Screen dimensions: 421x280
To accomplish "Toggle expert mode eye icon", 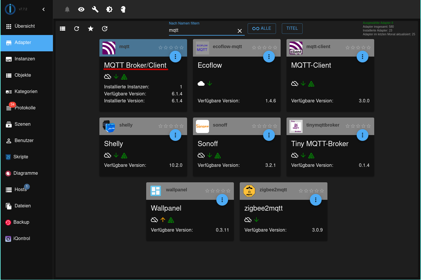I will coord(81,9).
